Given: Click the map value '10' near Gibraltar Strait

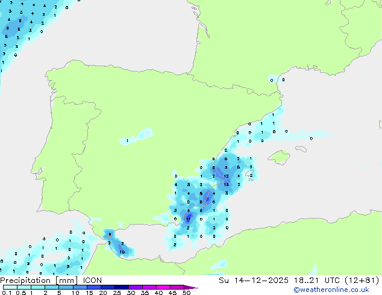Looking at the screenshot, I should (x=122, y=252).
